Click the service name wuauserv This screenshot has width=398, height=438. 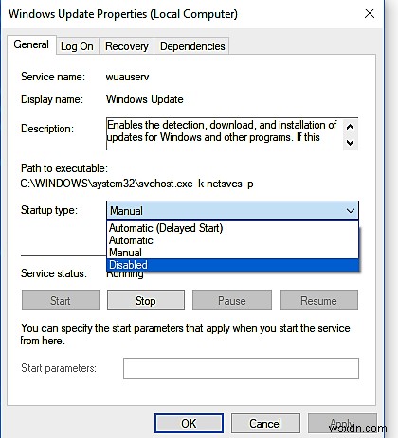(x=127, y=77)
